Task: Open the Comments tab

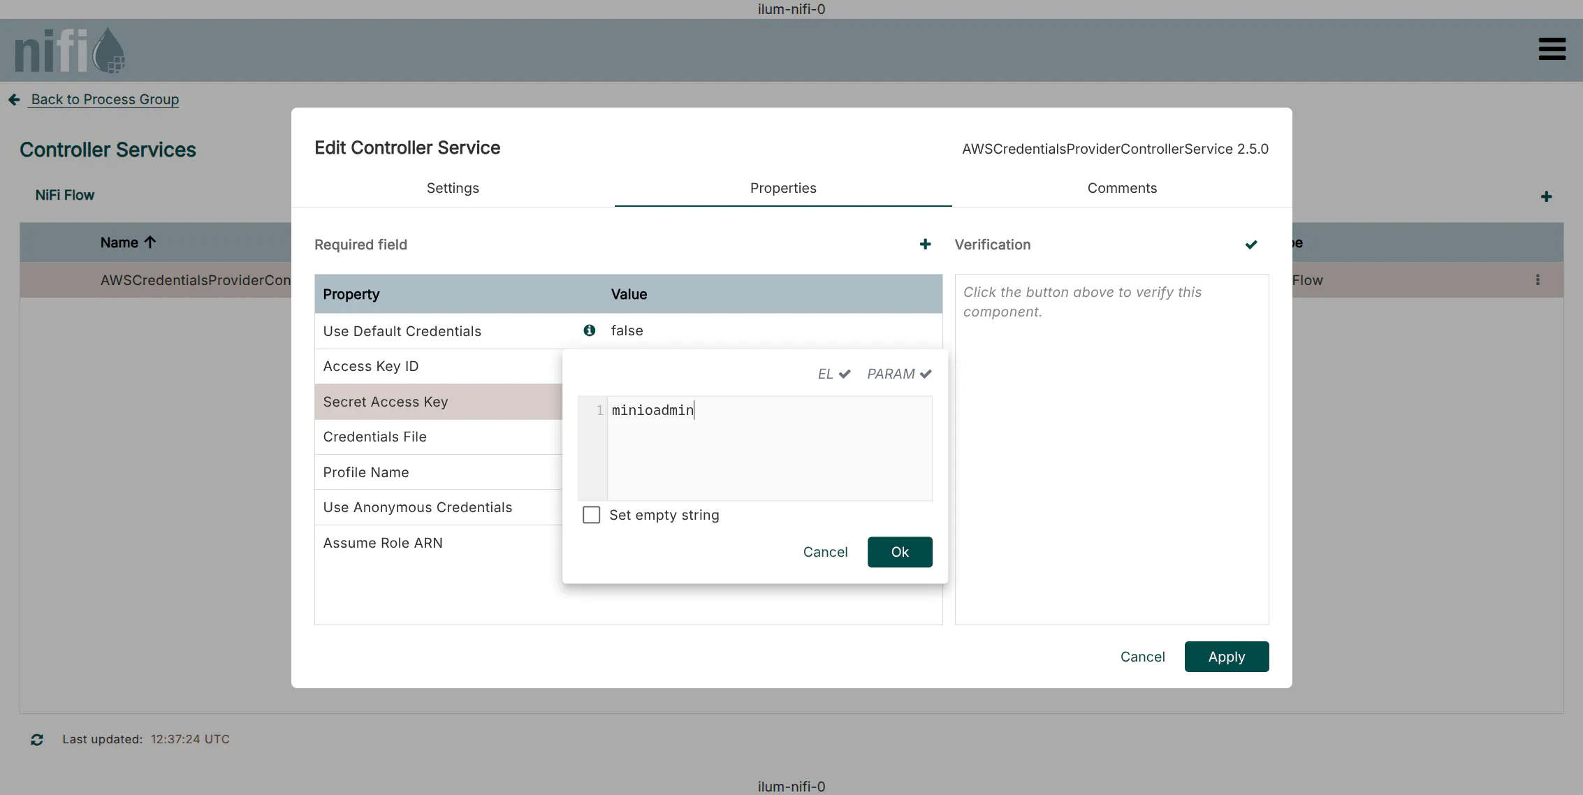Action: pos(1121,188)
